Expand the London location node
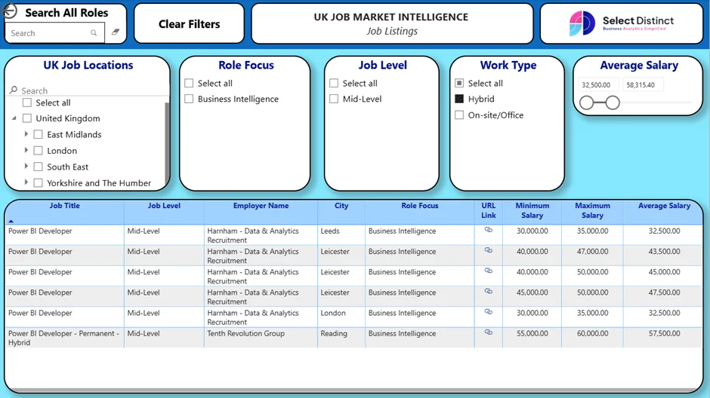 [x=26, y=151]
